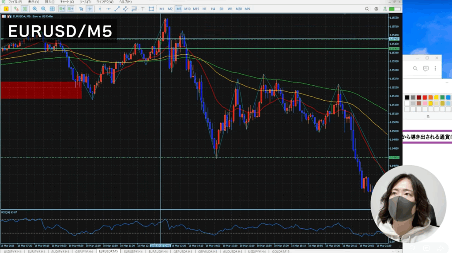Viewport: 452px width, 253px height.
Task: Toggle chart Auto Scroll button
Action: pos(61,9)
